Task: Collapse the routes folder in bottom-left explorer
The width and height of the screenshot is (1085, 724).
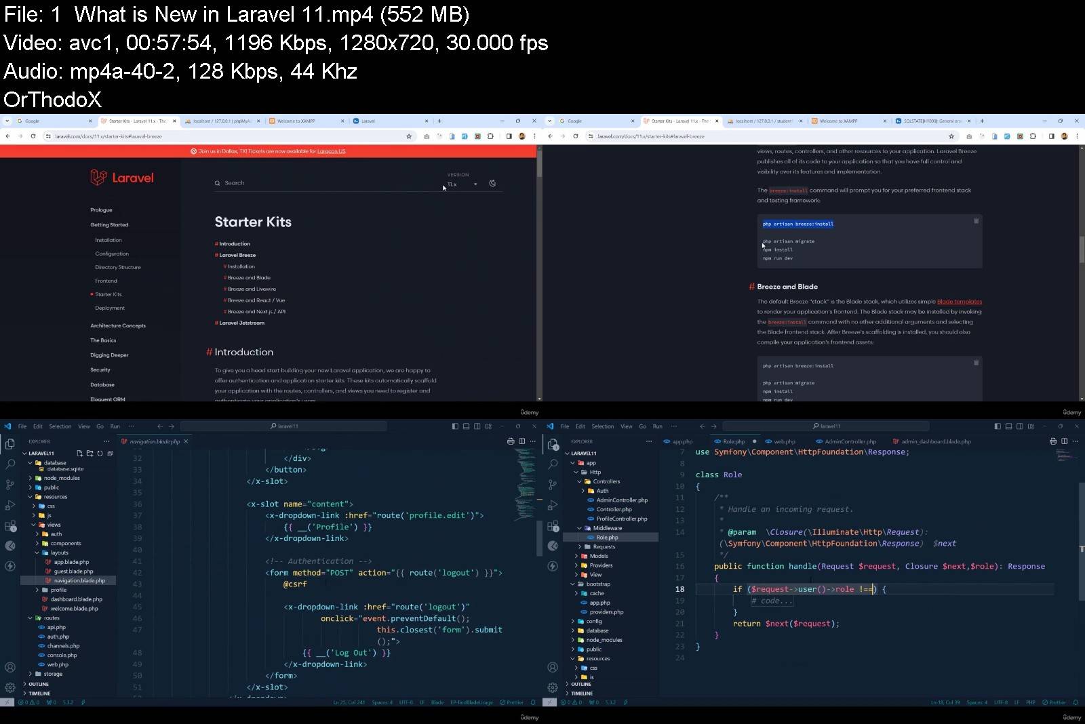Action: 30,618
